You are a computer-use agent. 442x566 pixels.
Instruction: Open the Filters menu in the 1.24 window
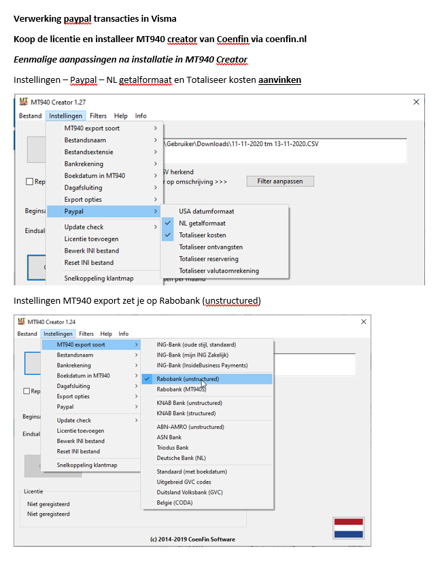(x=86, y=334)
